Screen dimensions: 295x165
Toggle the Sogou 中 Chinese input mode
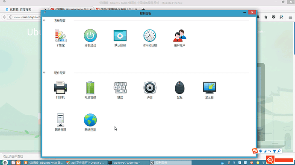point(260,151)
